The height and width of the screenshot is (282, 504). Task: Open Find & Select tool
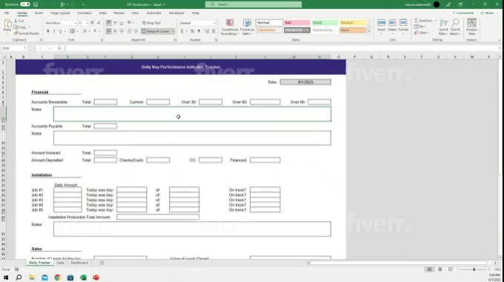pyautogui.click(x=455, y=27)
